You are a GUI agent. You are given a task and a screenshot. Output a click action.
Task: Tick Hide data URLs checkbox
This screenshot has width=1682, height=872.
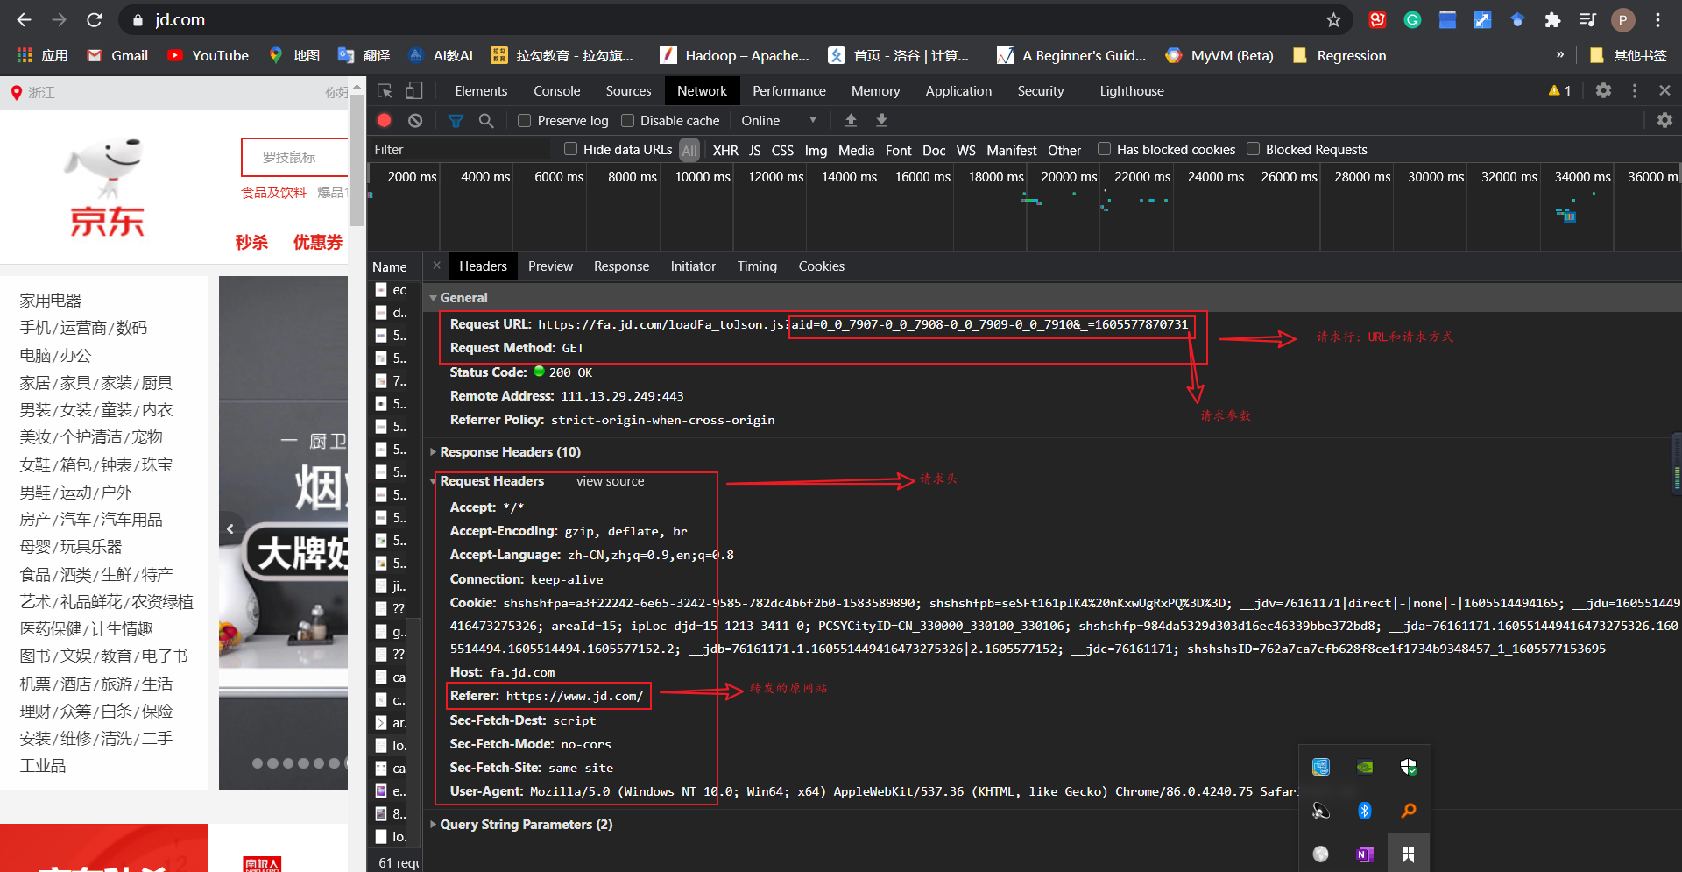click(x=570, y=149)
